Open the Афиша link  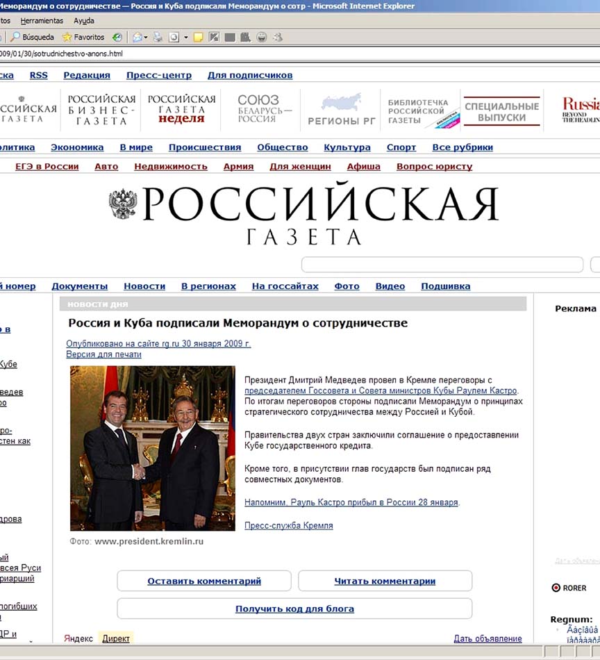[363, 166]
